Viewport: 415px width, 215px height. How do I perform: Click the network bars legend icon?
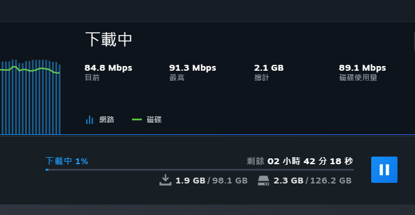[x=90, y=120]
